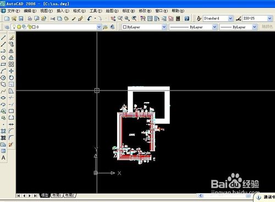Select the Explode modify tool
The width and height of the screenshot is (275, 202).
tap(11, 144)
